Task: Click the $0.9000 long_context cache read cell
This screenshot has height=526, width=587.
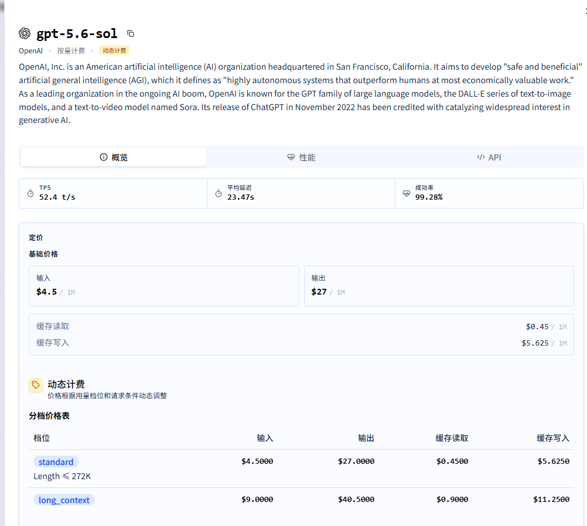Action: 452,500
